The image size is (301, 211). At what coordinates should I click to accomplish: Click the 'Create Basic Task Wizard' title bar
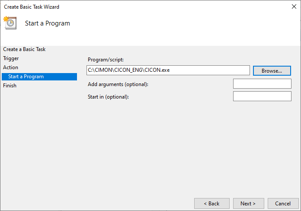130,6
